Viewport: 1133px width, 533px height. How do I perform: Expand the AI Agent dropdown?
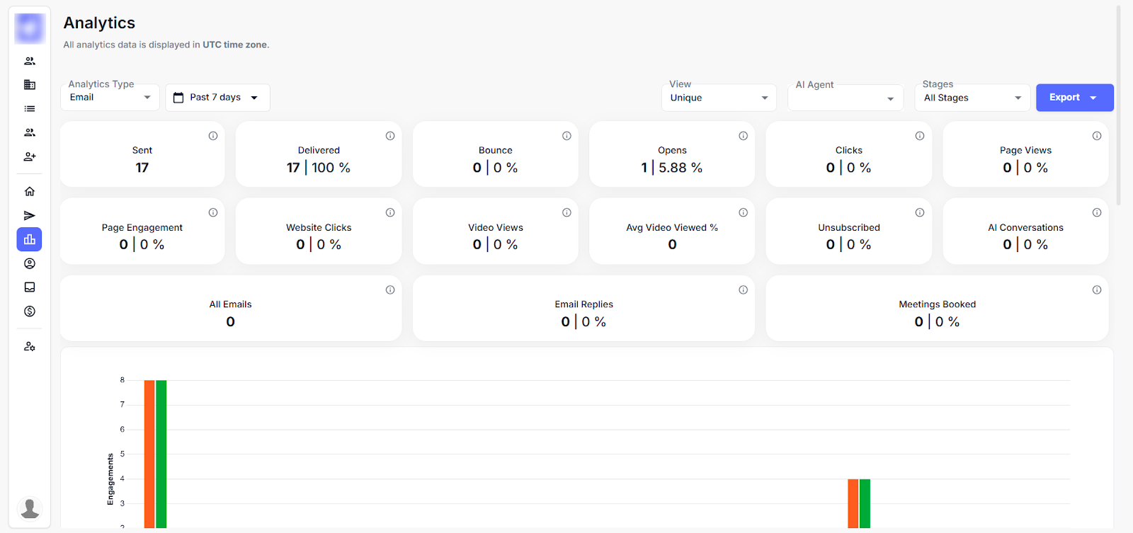(x=845, y=98)
